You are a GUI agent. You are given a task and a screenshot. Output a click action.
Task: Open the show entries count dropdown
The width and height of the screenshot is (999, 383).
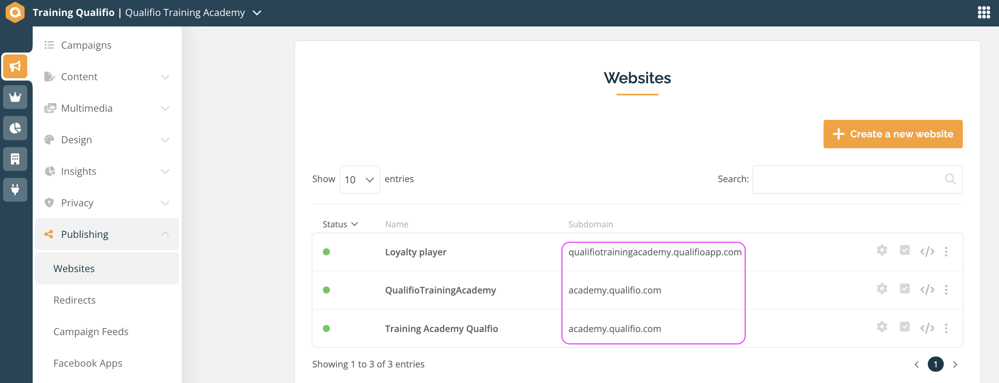click(x=360, y=179)
